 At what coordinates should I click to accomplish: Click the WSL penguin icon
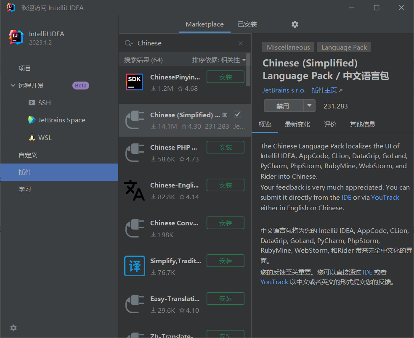(x=32, y=137)
